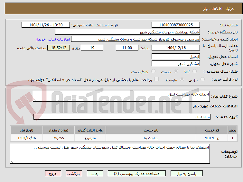Click the اطلاعات خدمات مورد نیاز heading
Viewport: 243px width, 182px height.
(215, 106)
